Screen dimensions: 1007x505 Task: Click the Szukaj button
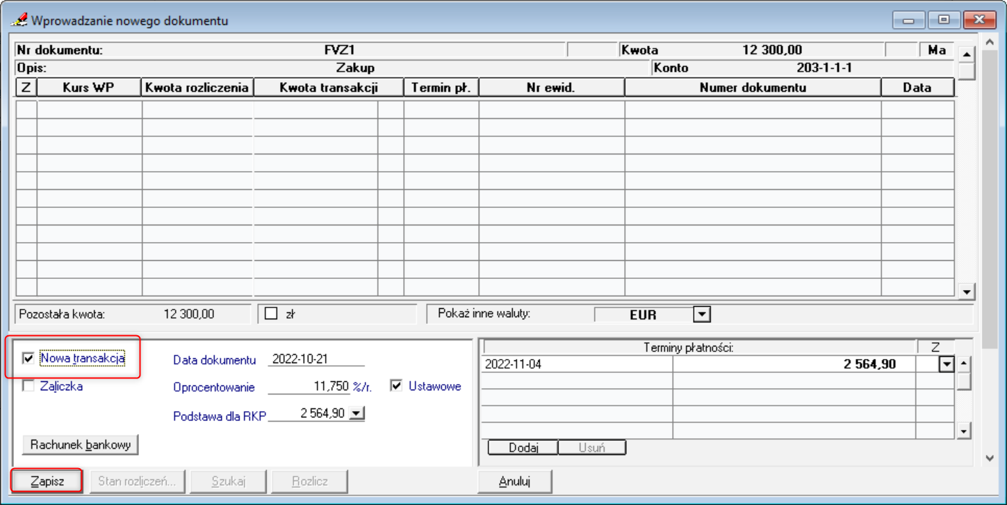tap(229, 481)
